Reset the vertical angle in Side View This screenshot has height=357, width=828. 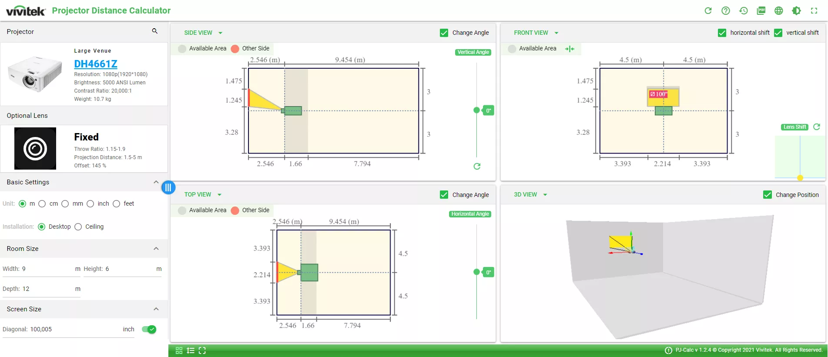point(477,166)
